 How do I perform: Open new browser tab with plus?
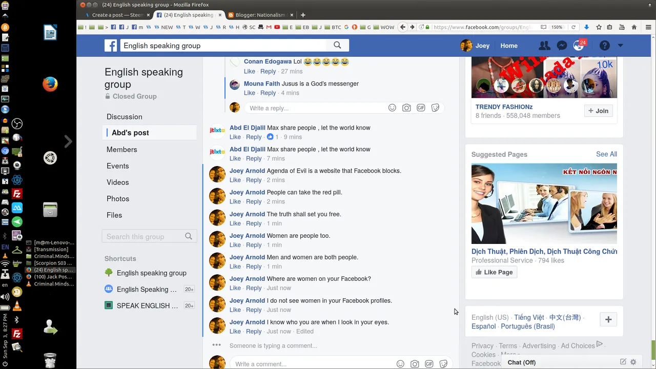coord(303,15)
